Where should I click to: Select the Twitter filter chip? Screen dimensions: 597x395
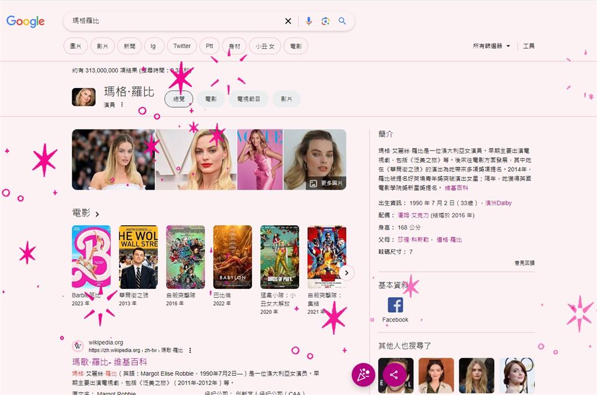coord(182,46)
